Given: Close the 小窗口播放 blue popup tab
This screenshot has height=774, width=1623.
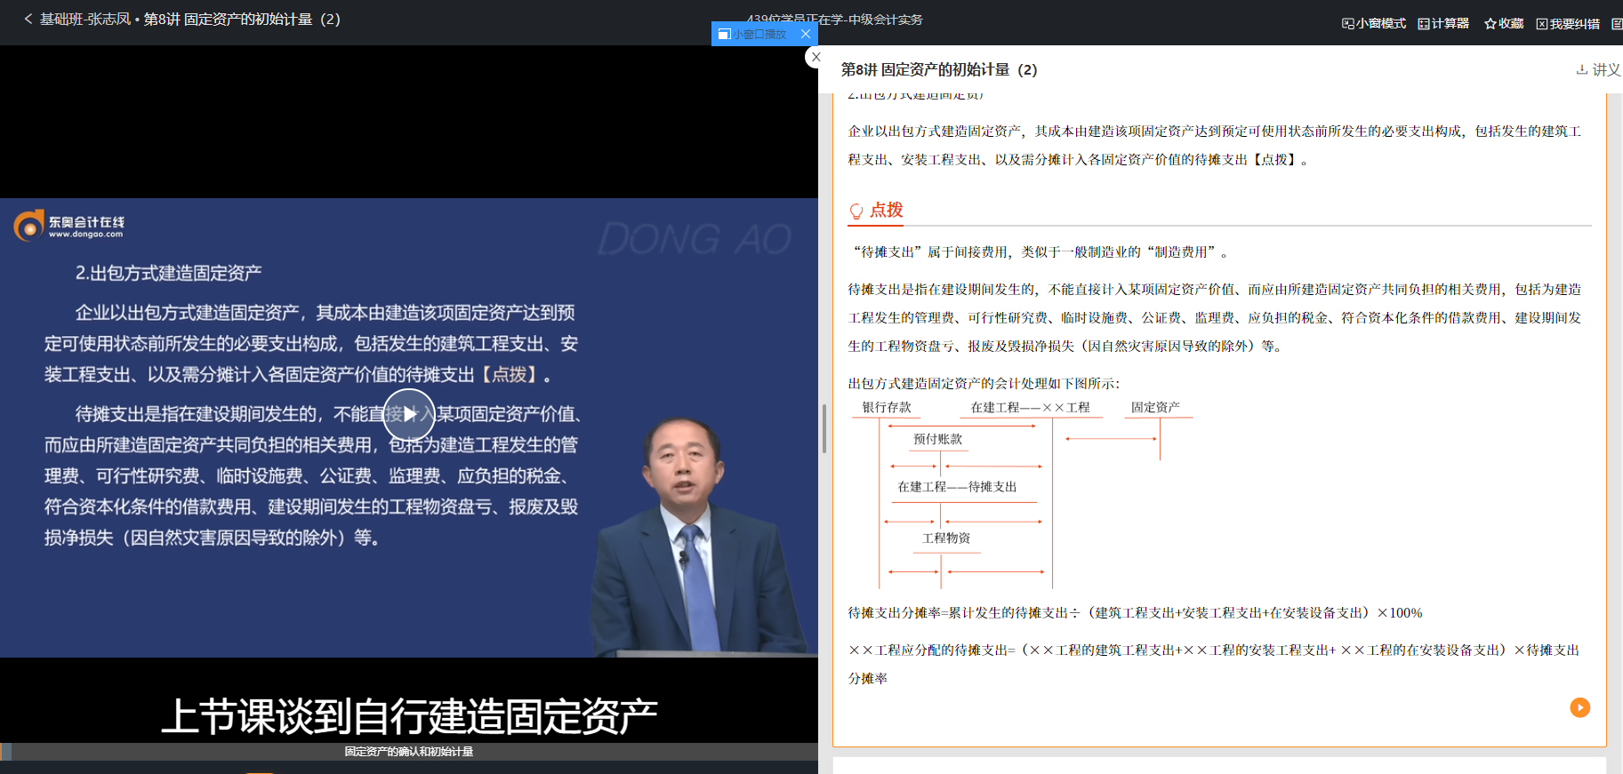Looking at the screenshot, I should [806, 34].
